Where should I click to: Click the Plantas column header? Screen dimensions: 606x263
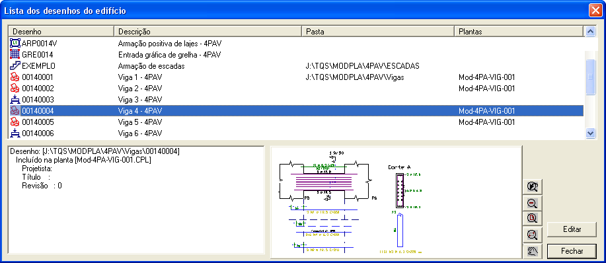point(518,31)
